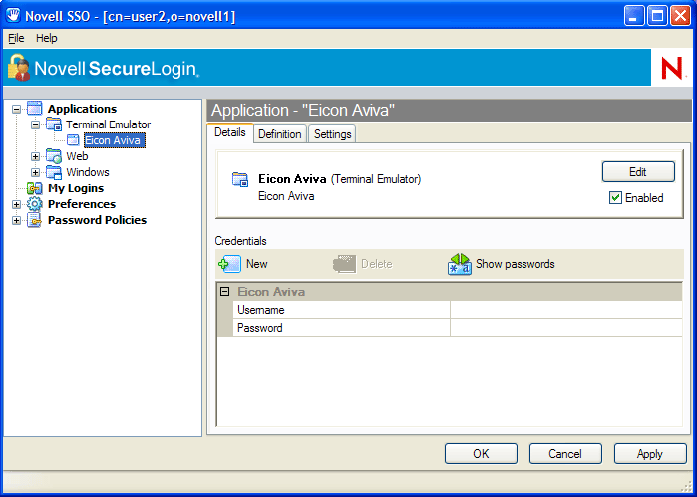Screen dimensions: 697x497
Task: Expand the Password Policies node
Action: click(16, 221)
